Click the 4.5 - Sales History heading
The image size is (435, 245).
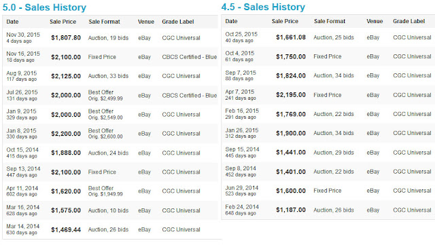coord(263,7)
